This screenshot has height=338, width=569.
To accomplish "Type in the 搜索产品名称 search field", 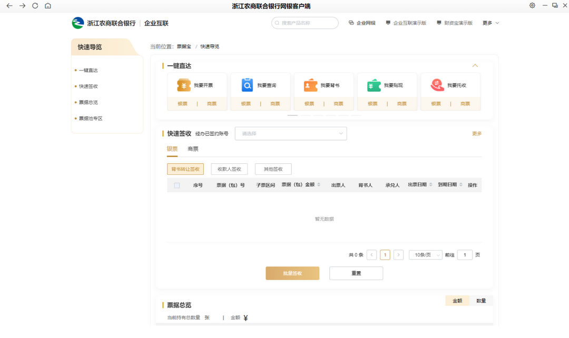I will tap(305, 23).
